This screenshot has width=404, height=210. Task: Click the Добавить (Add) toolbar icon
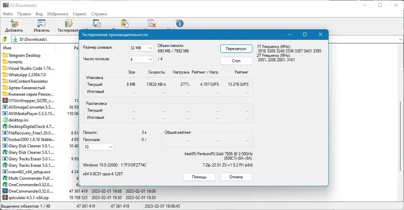coord(14,24)
